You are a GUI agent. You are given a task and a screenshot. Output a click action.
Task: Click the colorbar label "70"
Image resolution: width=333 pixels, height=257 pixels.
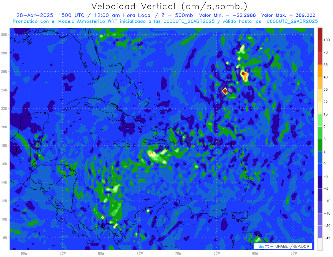[x=326, y=52]
